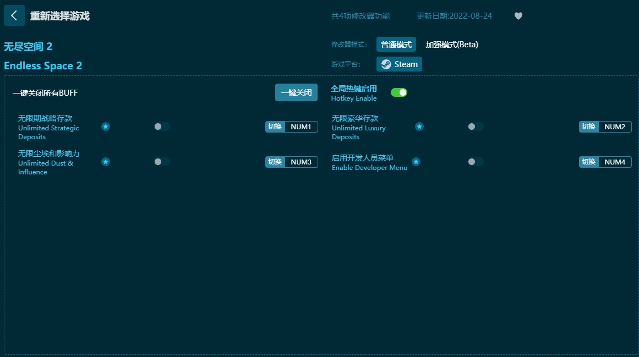Viewport: 639px width, 357px height.
Task: Click the Steam logo on the platform button
Action: click(x=385, y=64)
